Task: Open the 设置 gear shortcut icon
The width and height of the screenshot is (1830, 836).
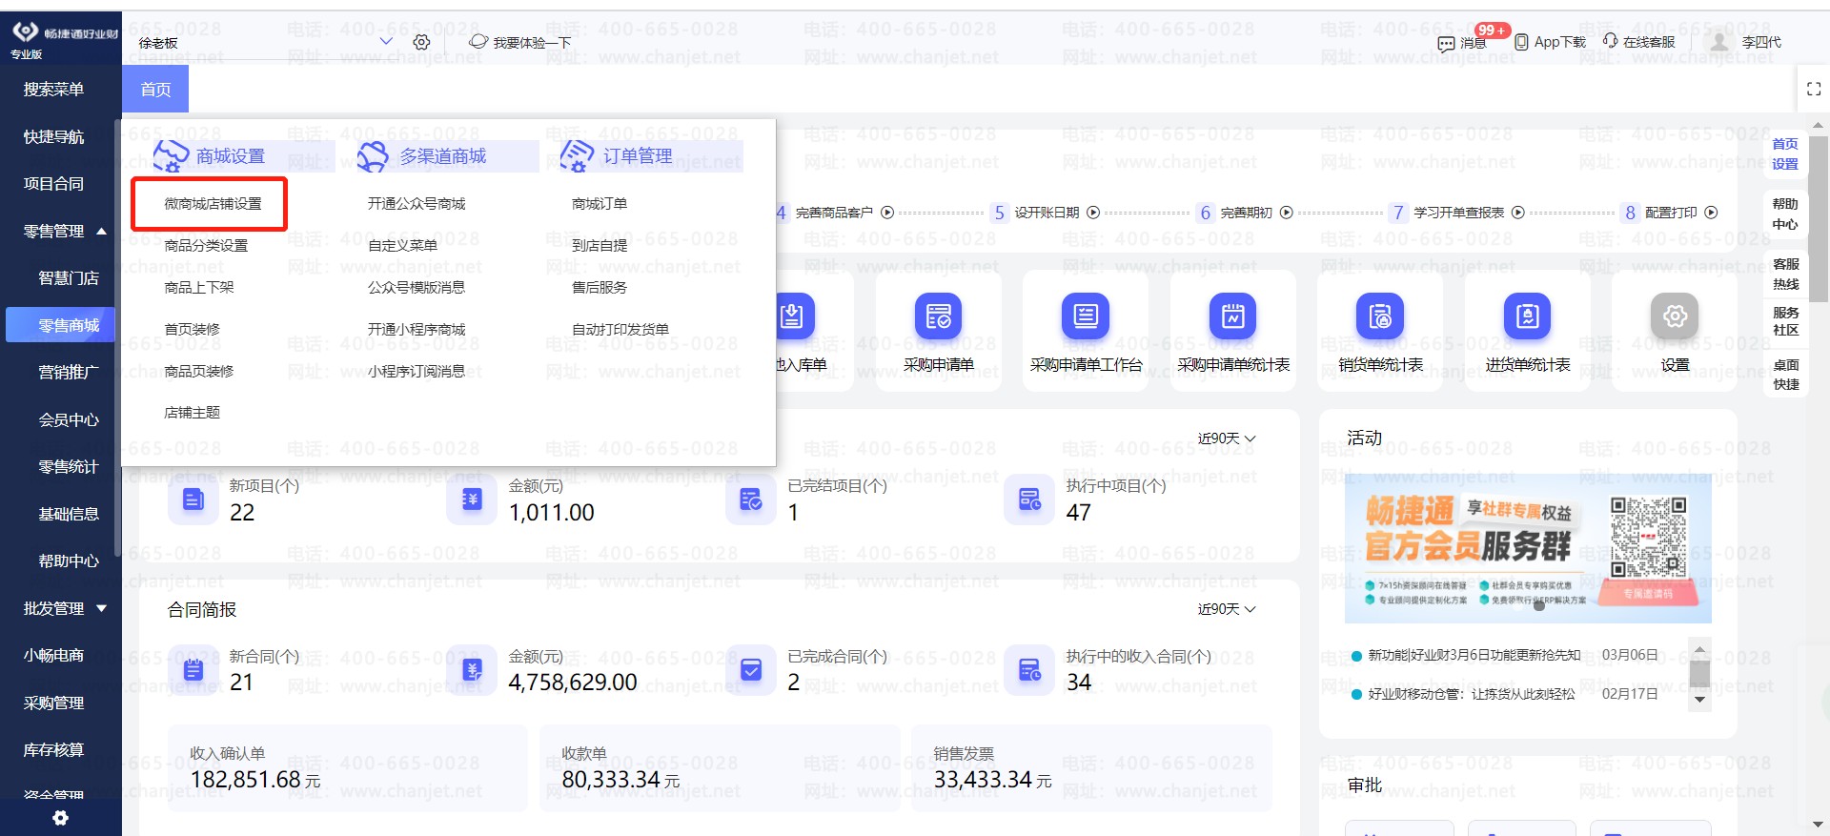Action: tap(1675, 316)
